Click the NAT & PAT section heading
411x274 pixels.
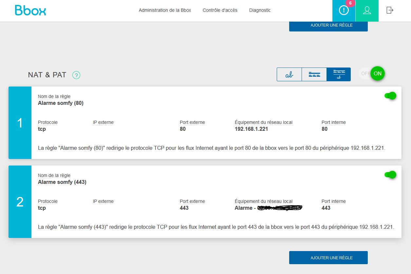pyautogui.click(x=47, y=75)
